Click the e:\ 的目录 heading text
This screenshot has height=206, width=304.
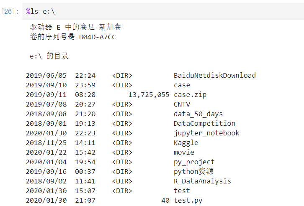[49, 56]
